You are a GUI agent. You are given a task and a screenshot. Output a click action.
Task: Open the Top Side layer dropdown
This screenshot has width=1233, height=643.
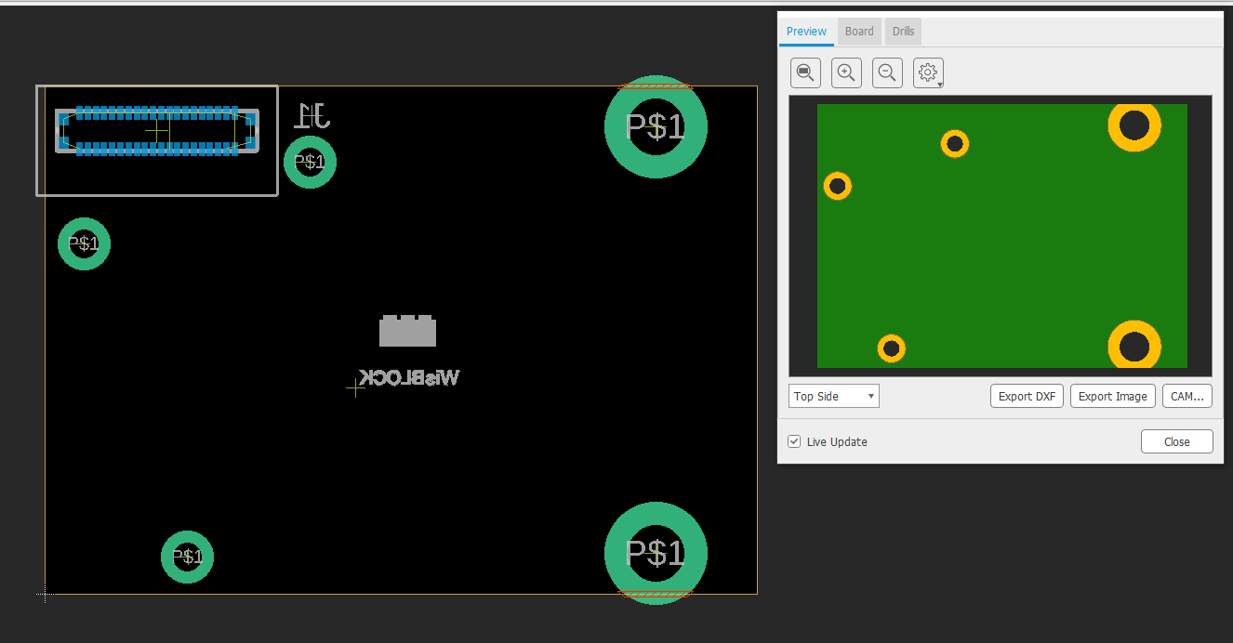[833, 396]
